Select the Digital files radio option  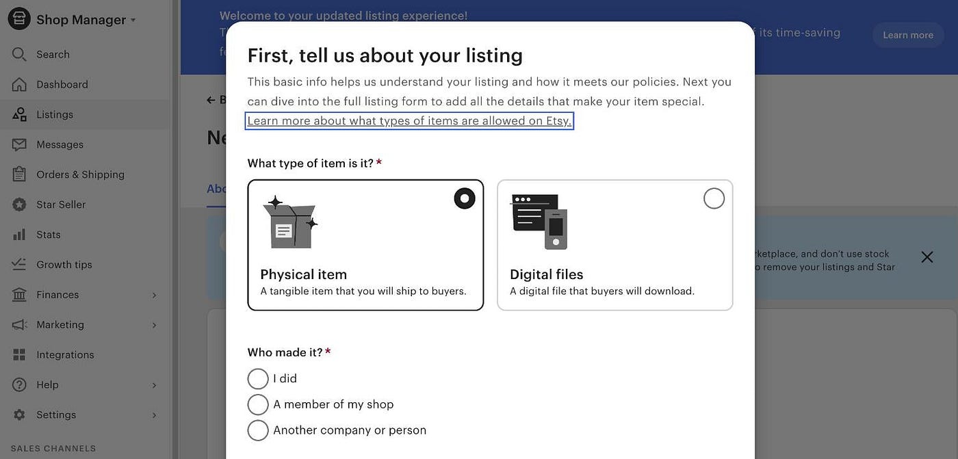714,198
